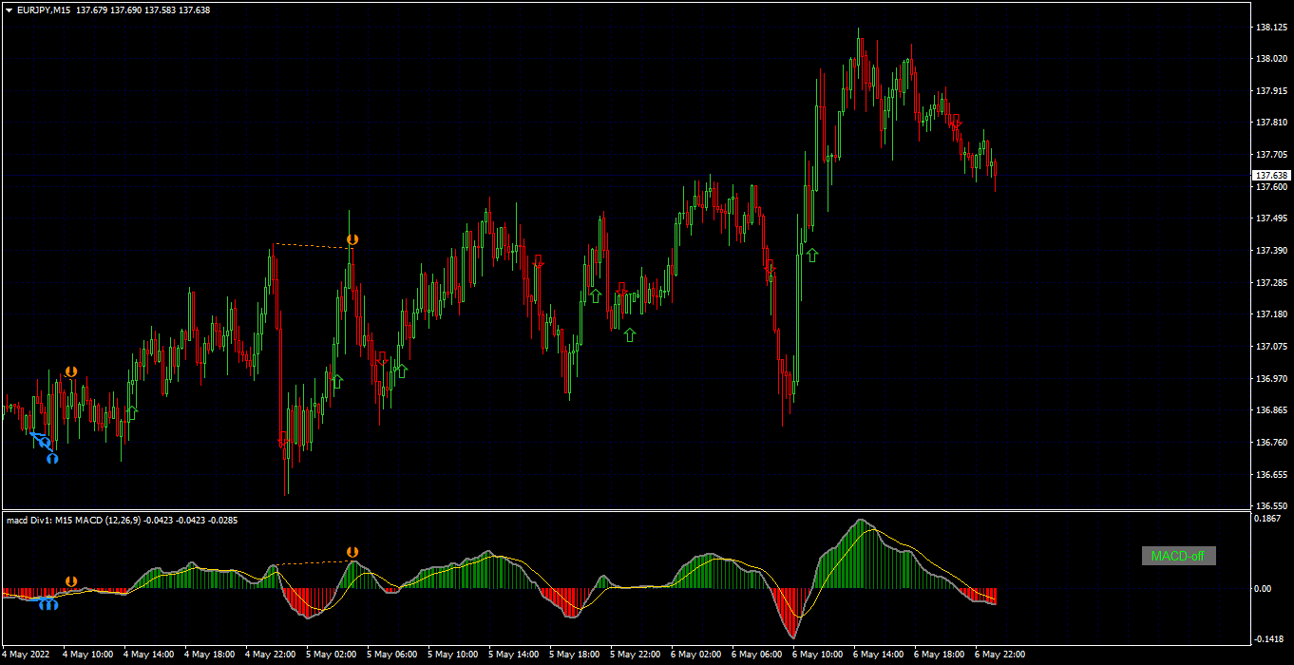Click the orange down-arrow marker above 4 May 10:00 candles
This screenshot has height=665, width=1294.
[x=70, y=371]
